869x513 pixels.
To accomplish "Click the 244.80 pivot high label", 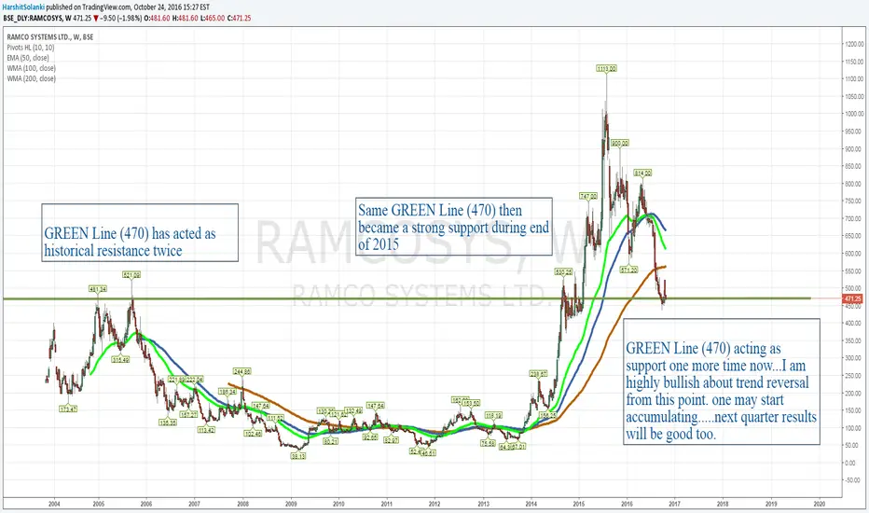I will 242,371.
